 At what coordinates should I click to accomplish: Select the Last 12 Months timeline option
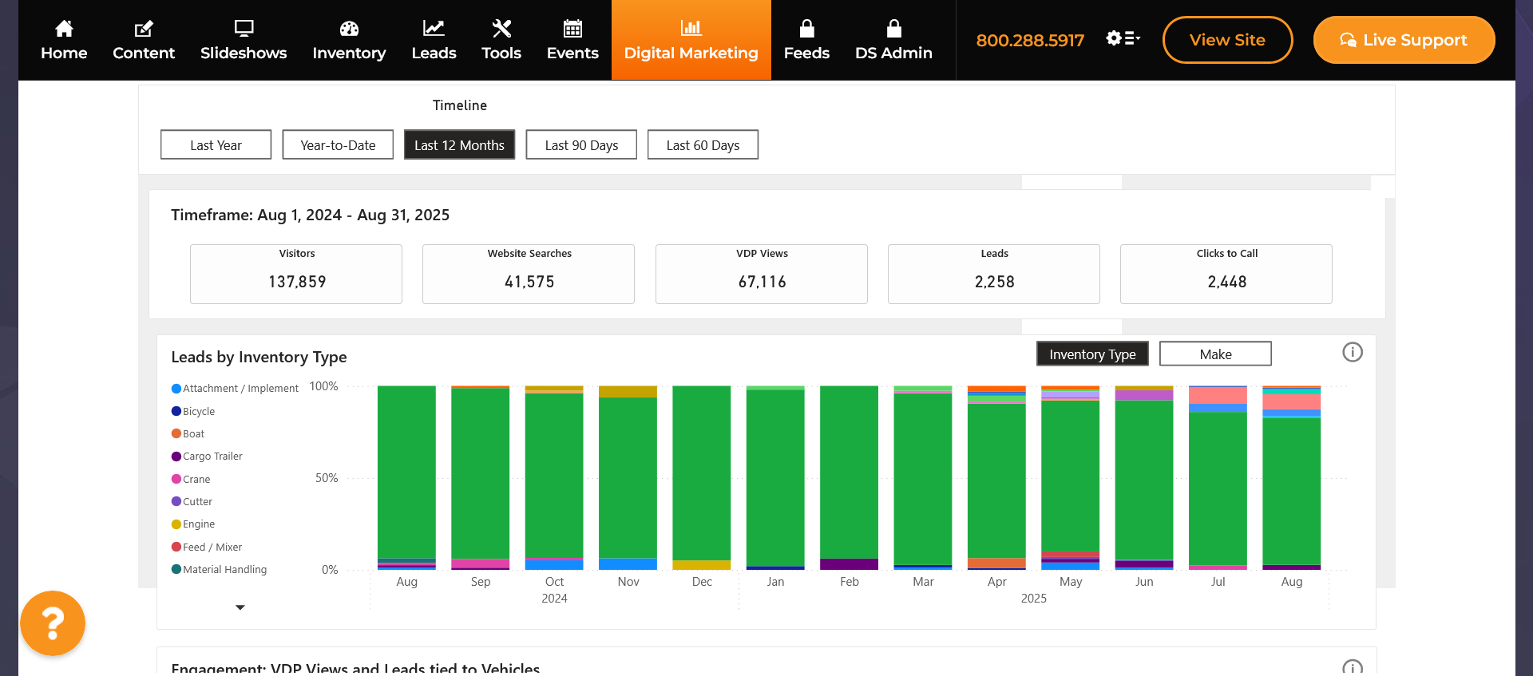tap(459, 144)
